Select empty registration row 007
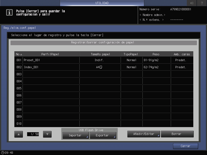The image size is (207, 155). click(104, 102)
